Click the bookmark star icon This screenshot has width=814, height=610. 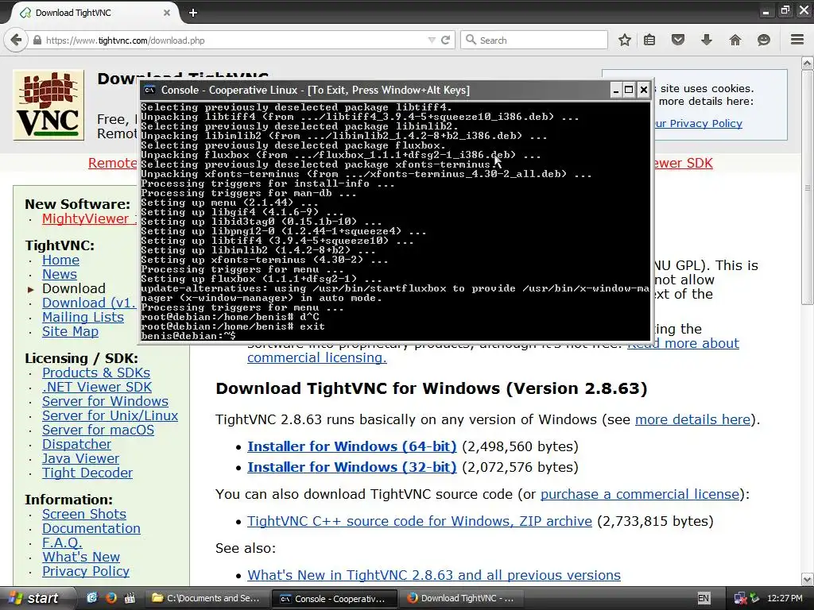(625, 40)
